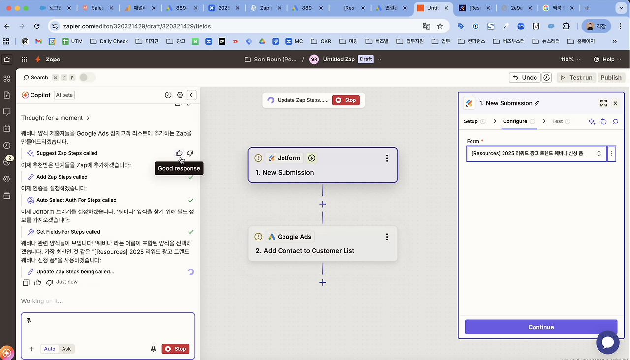The width and height of the screenshot is (630, 360).
Task: Toggle the switch next to Search
Action: coord(87,77)
